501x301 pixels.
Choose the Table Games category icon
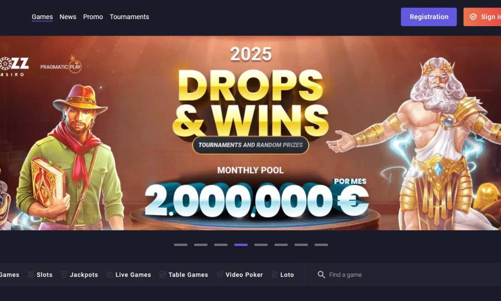pyautogui.click(x=163, y=274)
